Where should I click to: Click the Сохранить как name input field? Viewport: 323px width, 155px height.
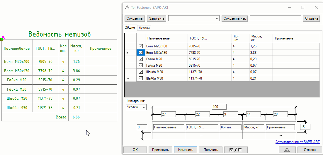[x=275, y=18]
